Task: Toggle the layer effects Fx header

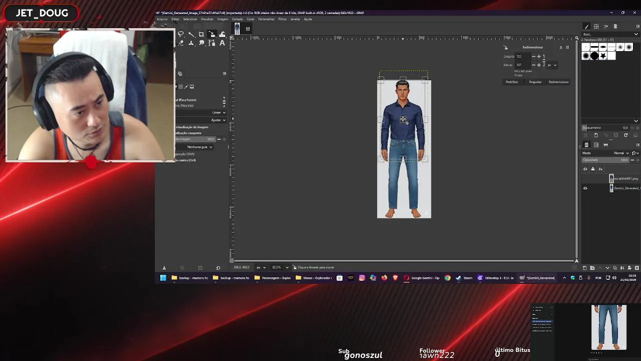Action: click(600, 169)
